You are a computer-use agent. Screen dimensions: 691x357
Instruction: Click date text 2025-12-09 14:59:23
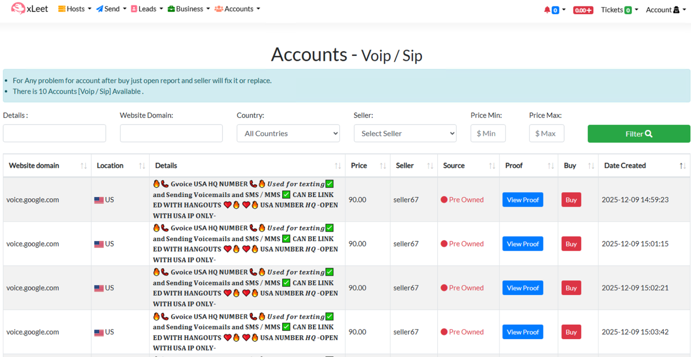point(635,200)
